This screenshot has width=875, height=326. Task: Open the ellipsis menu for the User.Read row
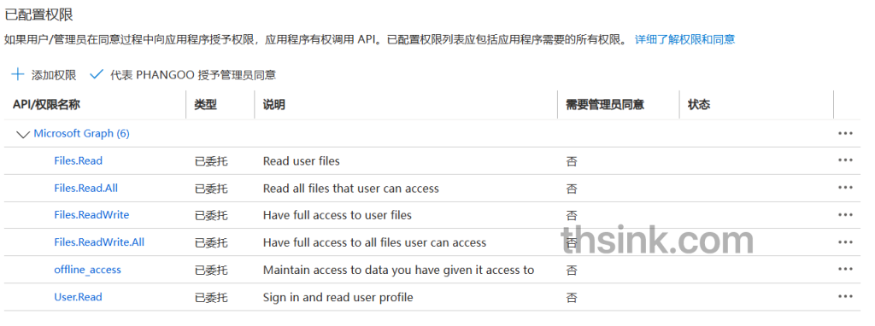(845, 297)
